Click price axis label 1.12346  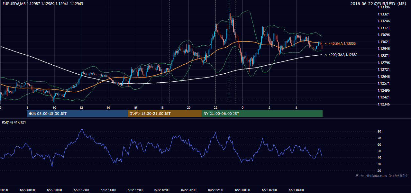click(x=384, y=104)
